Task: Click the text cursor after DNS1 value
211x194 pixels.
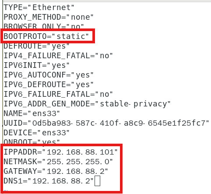Action: coord(97,181)
